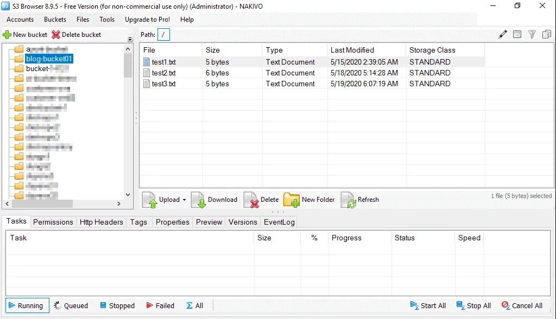Image resolution: width=556 pixels, height=319 pixels.
Task: Open the Files menu
Action: (x=83, y=20)
